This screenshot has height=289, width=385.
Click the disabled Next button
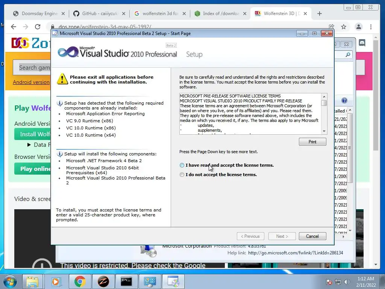pos(282,236)
